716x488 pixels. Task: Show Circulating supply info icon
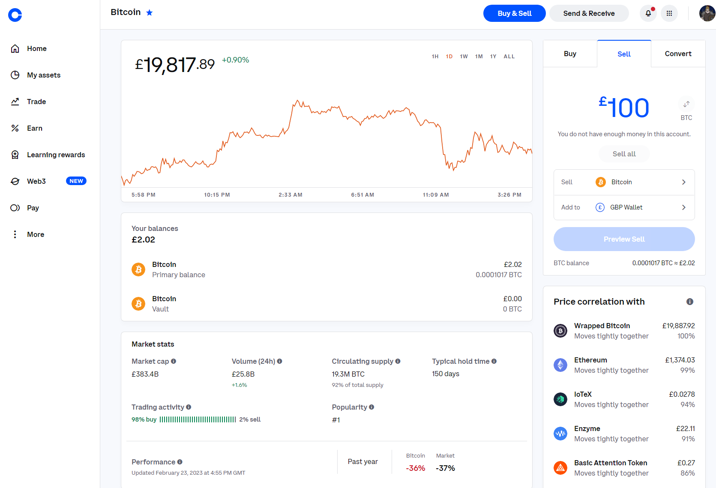(398, 361)
